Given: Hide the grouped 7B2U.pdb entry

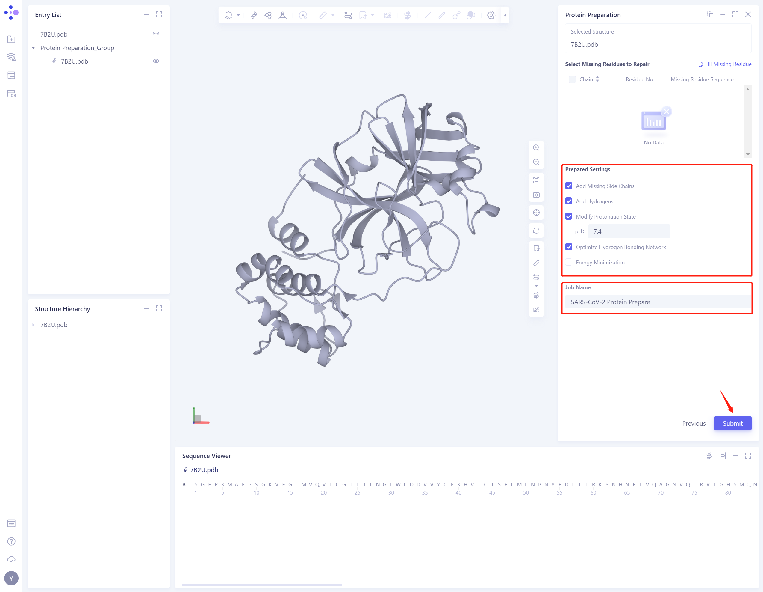Looking at the screenshot, I should pos(156,61).
